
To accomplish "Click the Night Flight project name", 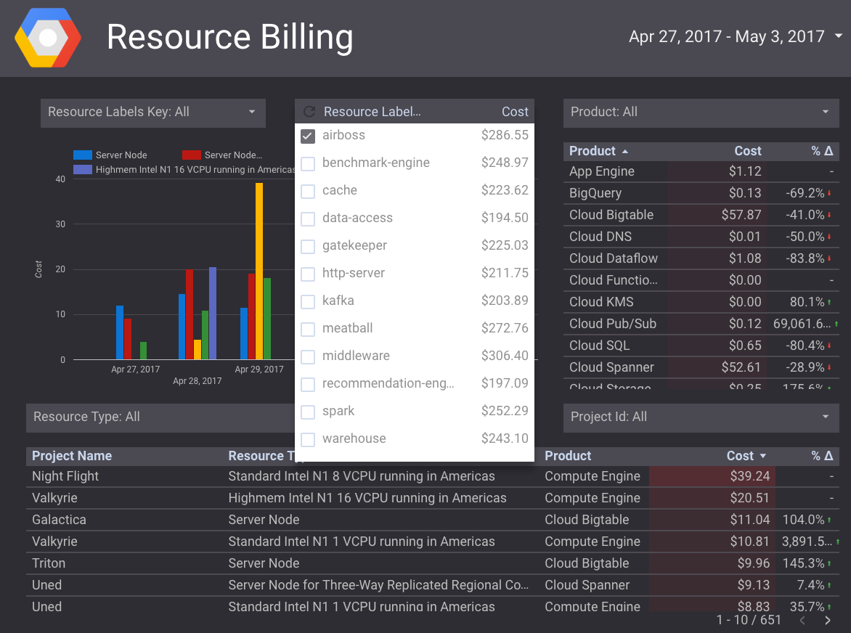I will click(x=65, y=476).
